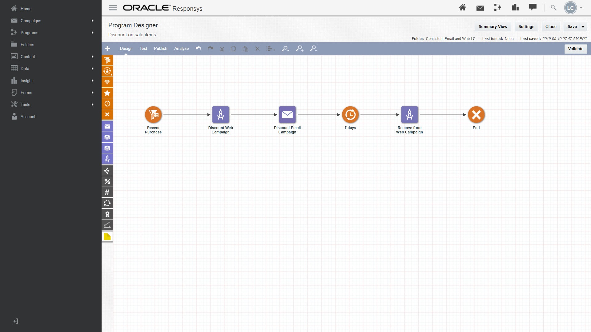The image size is (591, 332).
Task: Click the yellow sticky note palette icon
Action: (x=107, y=236)
